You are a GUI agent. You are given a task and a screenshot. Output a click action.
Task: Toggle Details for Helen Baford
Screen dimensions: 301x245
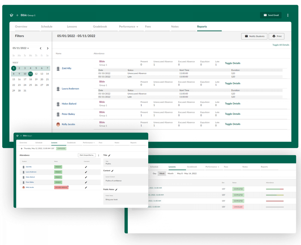pyautogui.click(x=233, y=104)
